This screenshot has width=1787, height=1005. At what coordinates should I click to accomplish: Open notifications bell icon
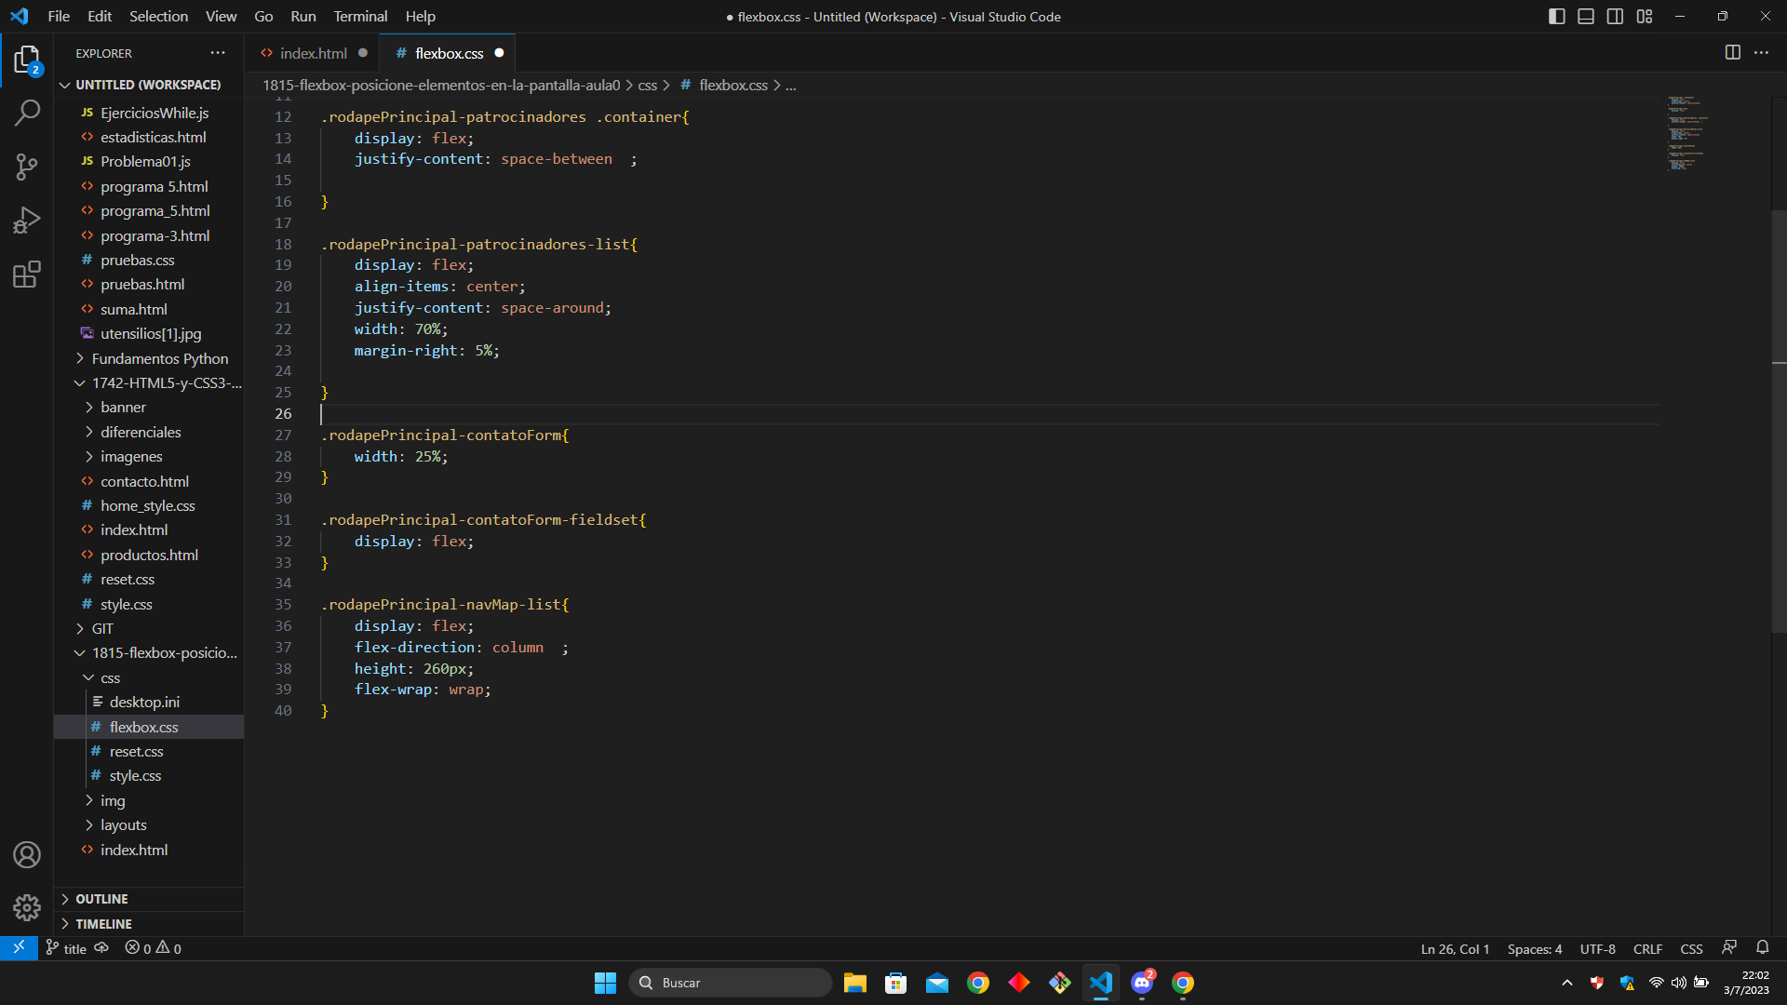click(x=1762, y=947)
